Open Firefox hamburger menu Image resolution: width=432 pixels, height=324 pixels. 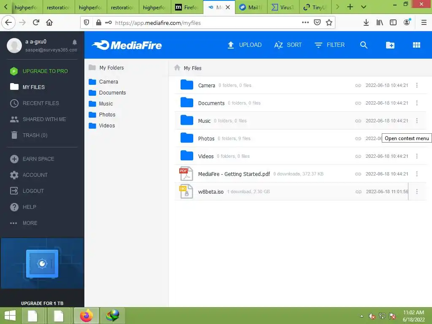[x=424, y=23]
